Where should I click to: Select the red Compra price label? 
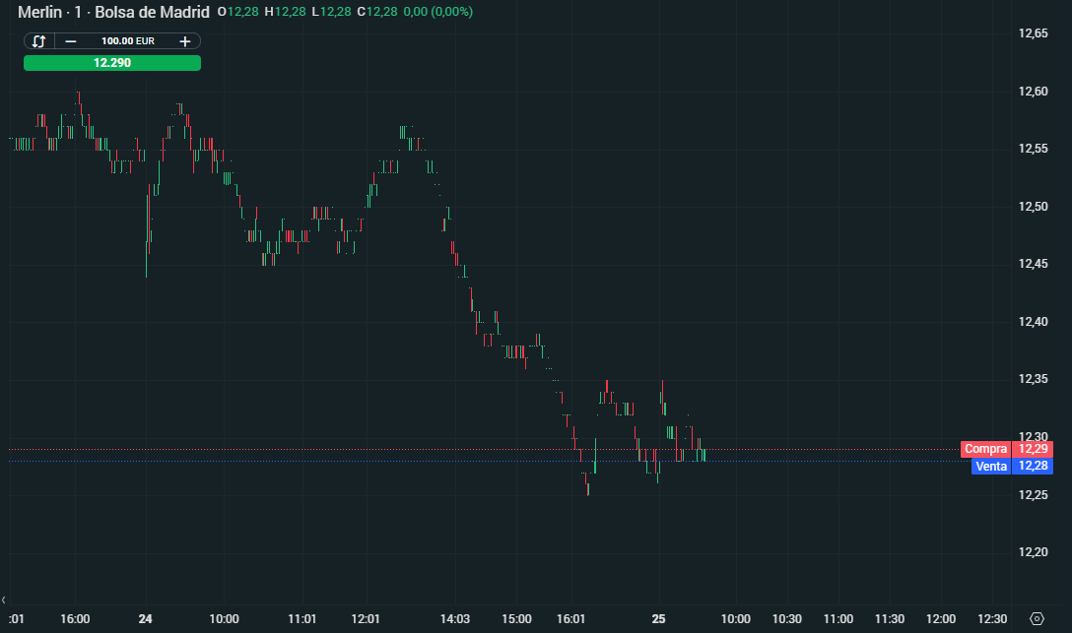point(985,449)
